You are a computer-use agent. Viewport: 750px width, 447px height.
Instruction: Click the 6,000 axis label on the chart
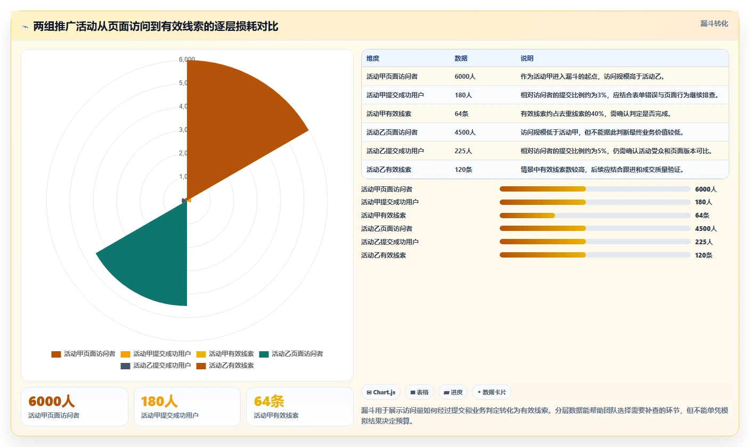[x=187, y=60]
